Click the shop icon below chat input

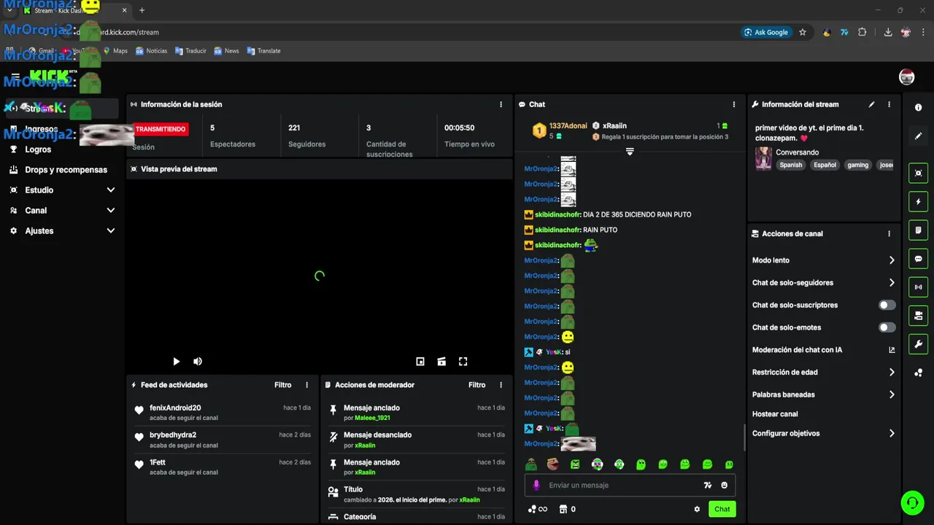tap(563, 509)
